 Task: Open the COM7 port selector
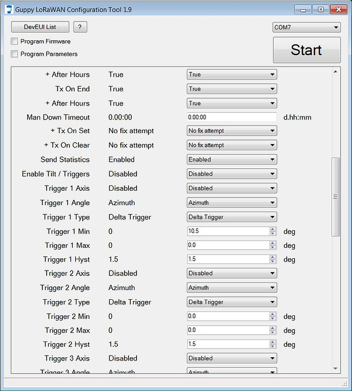coord(306,27)
